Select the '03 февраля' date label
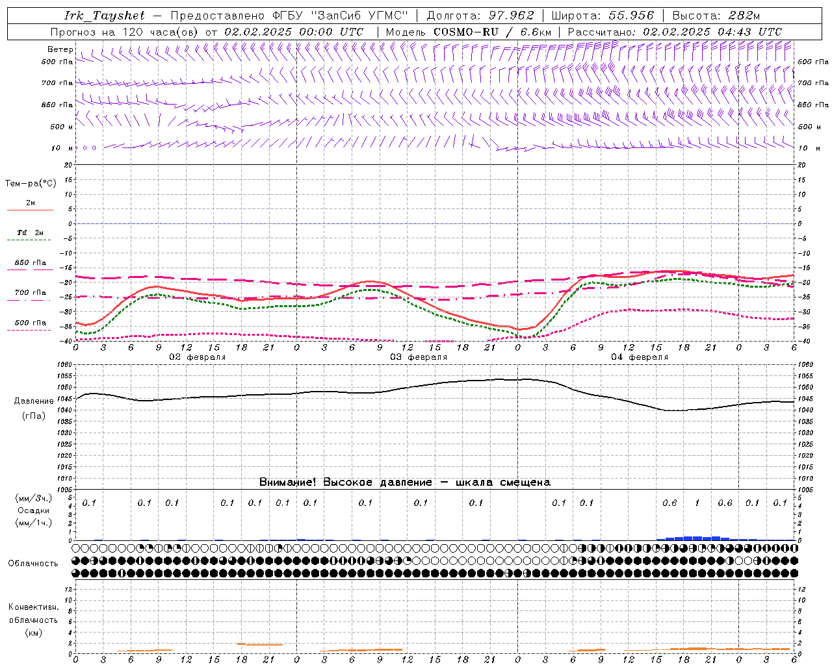832x665 pixels. (419, 357)
